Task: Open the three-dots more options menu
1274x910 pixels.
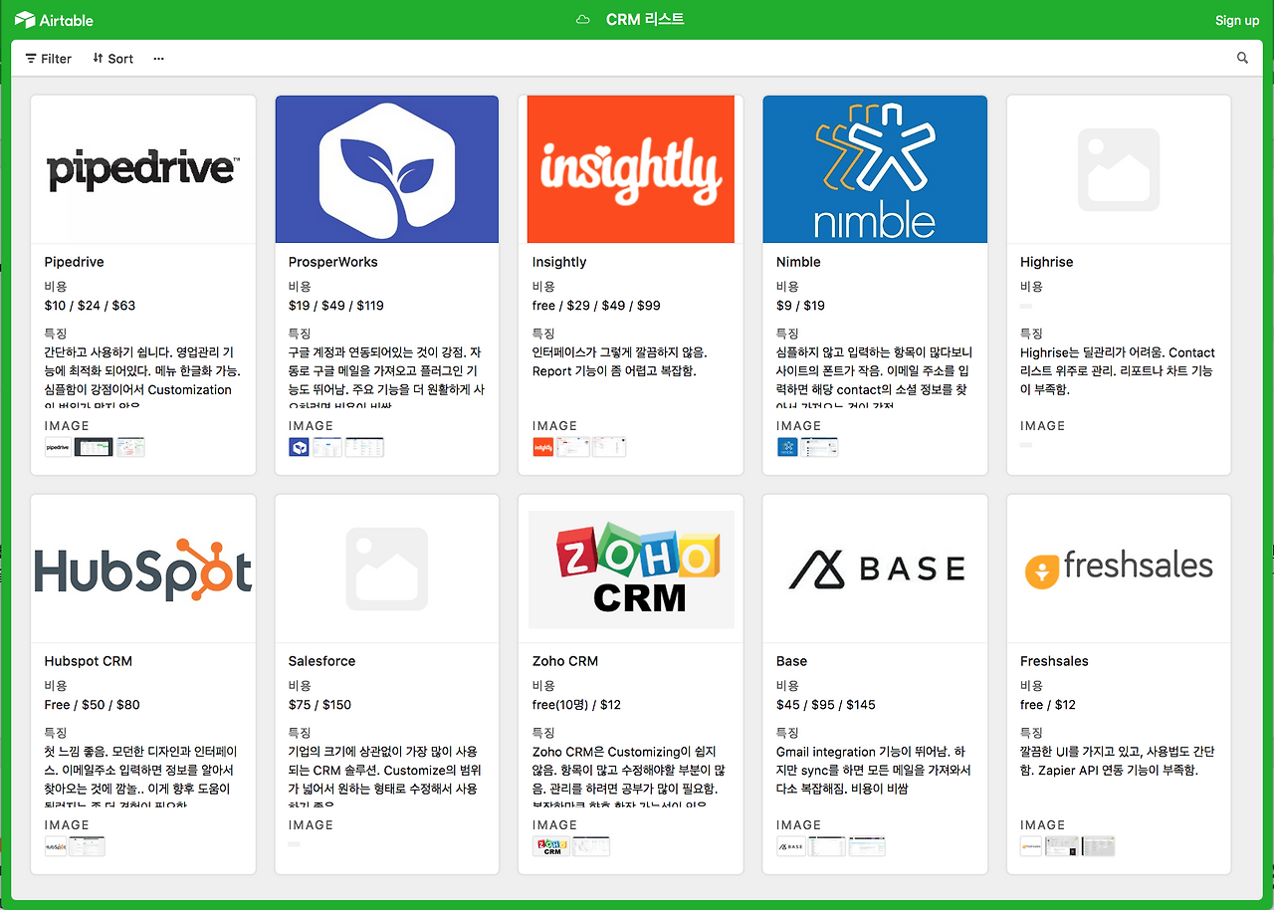Action: click(x=159, y=59)
